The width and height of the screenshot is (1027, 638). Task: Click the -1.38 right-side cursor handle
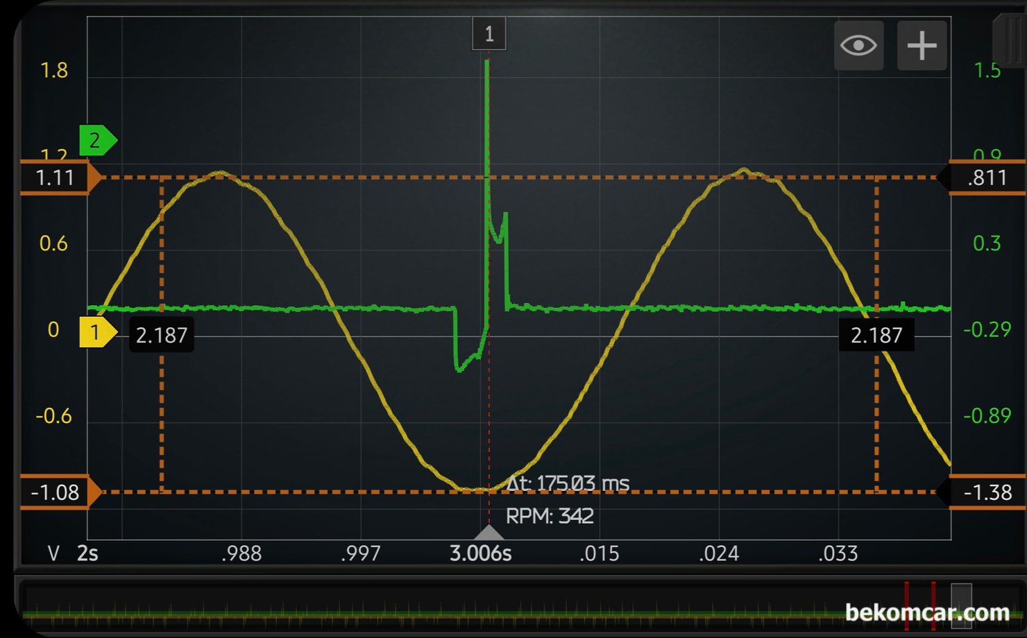(985, 492)
